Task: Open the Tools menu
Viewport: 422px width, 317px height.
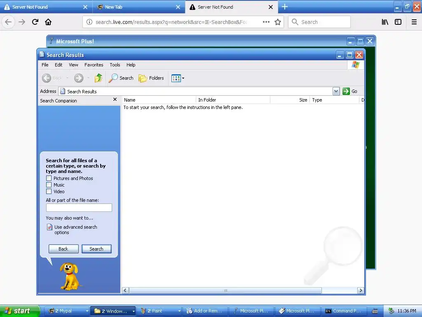Action: (x=115, y=65)
